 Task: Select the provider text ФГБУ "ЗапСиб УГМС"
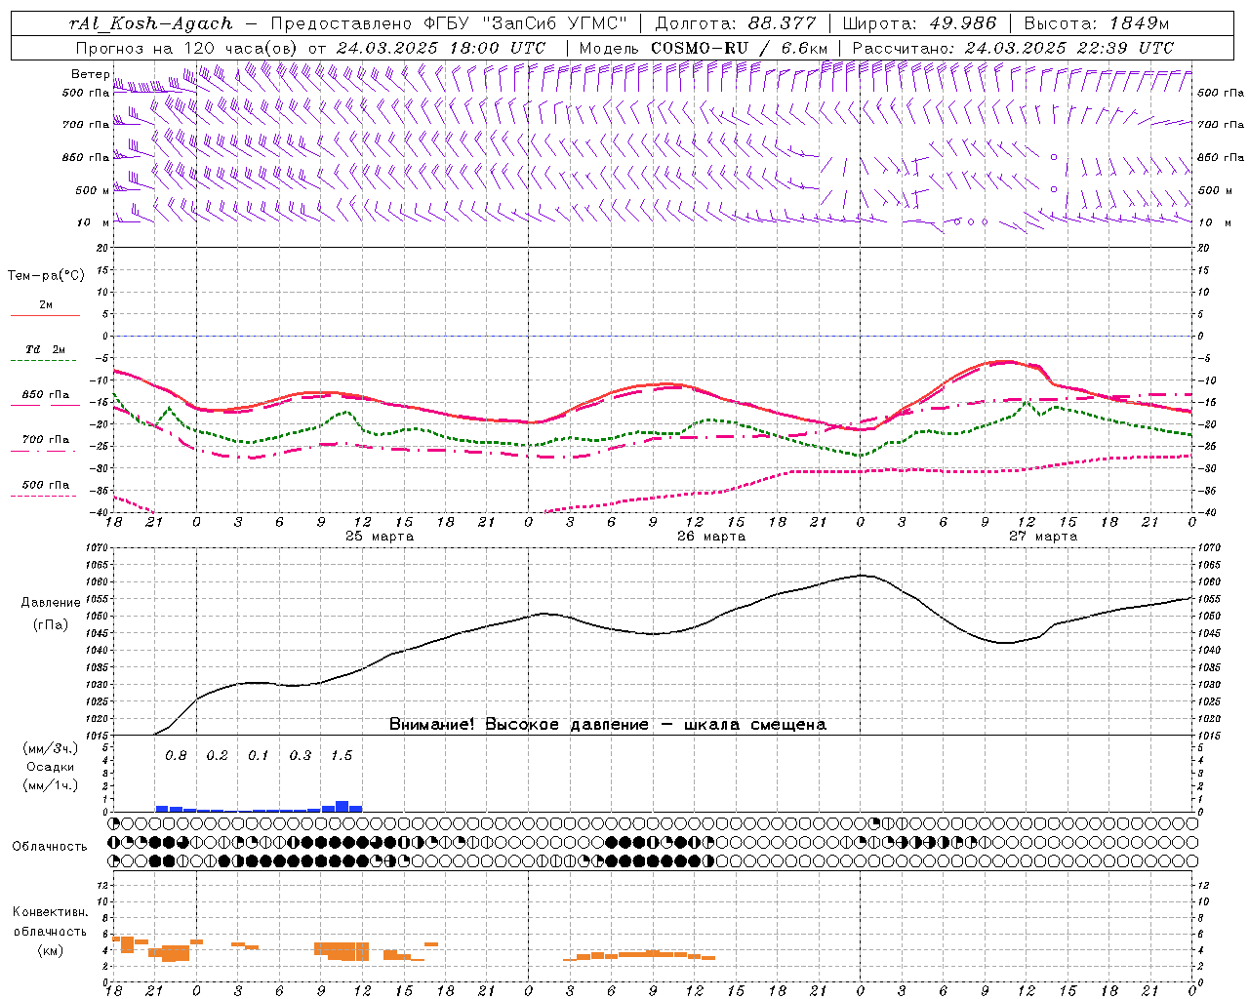click(x=528, y=23)
